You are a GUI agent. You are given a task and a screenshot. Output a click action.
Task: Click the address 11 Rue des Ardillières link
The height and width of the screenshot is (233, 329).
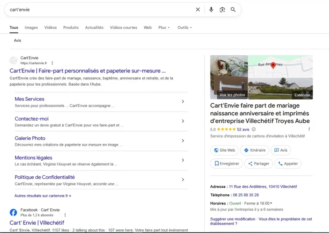pos(263,186)
